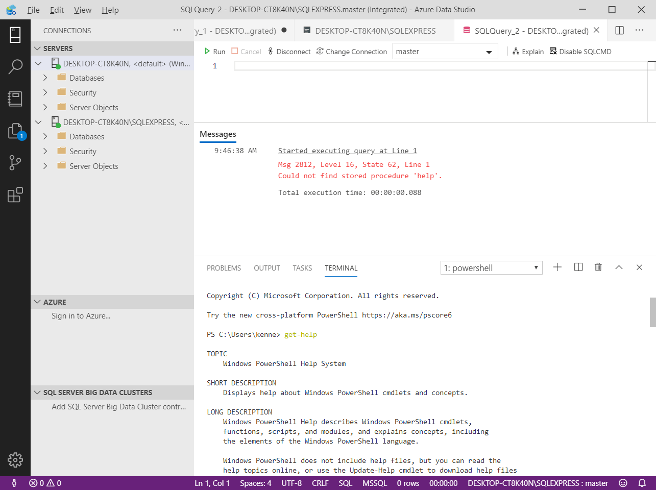Click SQL language mode indicator
This screenshot has width=656, height=490.
pyautogui.click(x=346, y=483)
